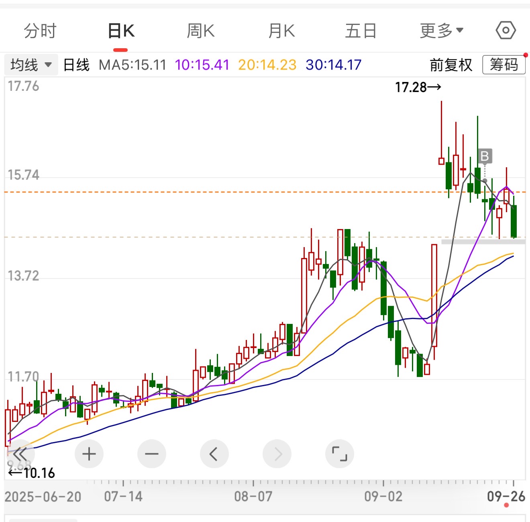Open the 五日 five-day tab
The height and width of the screenshot is (522, 530).
click(x=361, y=31)
